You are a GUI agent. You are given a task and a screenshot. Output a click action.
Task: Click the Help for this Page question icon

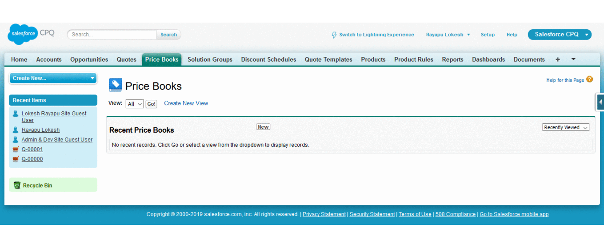tap(589, 79)
